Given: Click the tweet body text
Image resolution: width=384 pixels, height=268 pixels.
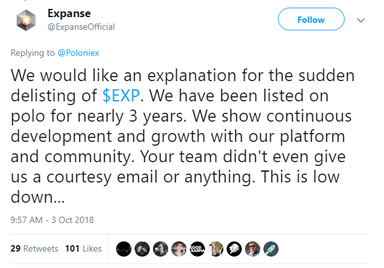Looking at the screenshot, I should (182, 136).
